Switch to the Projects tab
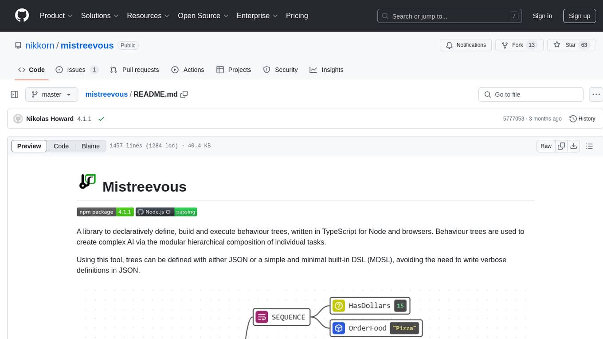Screen dimensions: 603x339 [x=234, y=70]
